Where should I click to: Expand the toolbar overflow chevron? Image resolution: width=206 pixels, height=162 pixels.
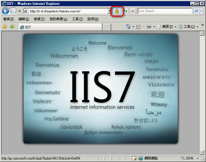pos(202,25)
